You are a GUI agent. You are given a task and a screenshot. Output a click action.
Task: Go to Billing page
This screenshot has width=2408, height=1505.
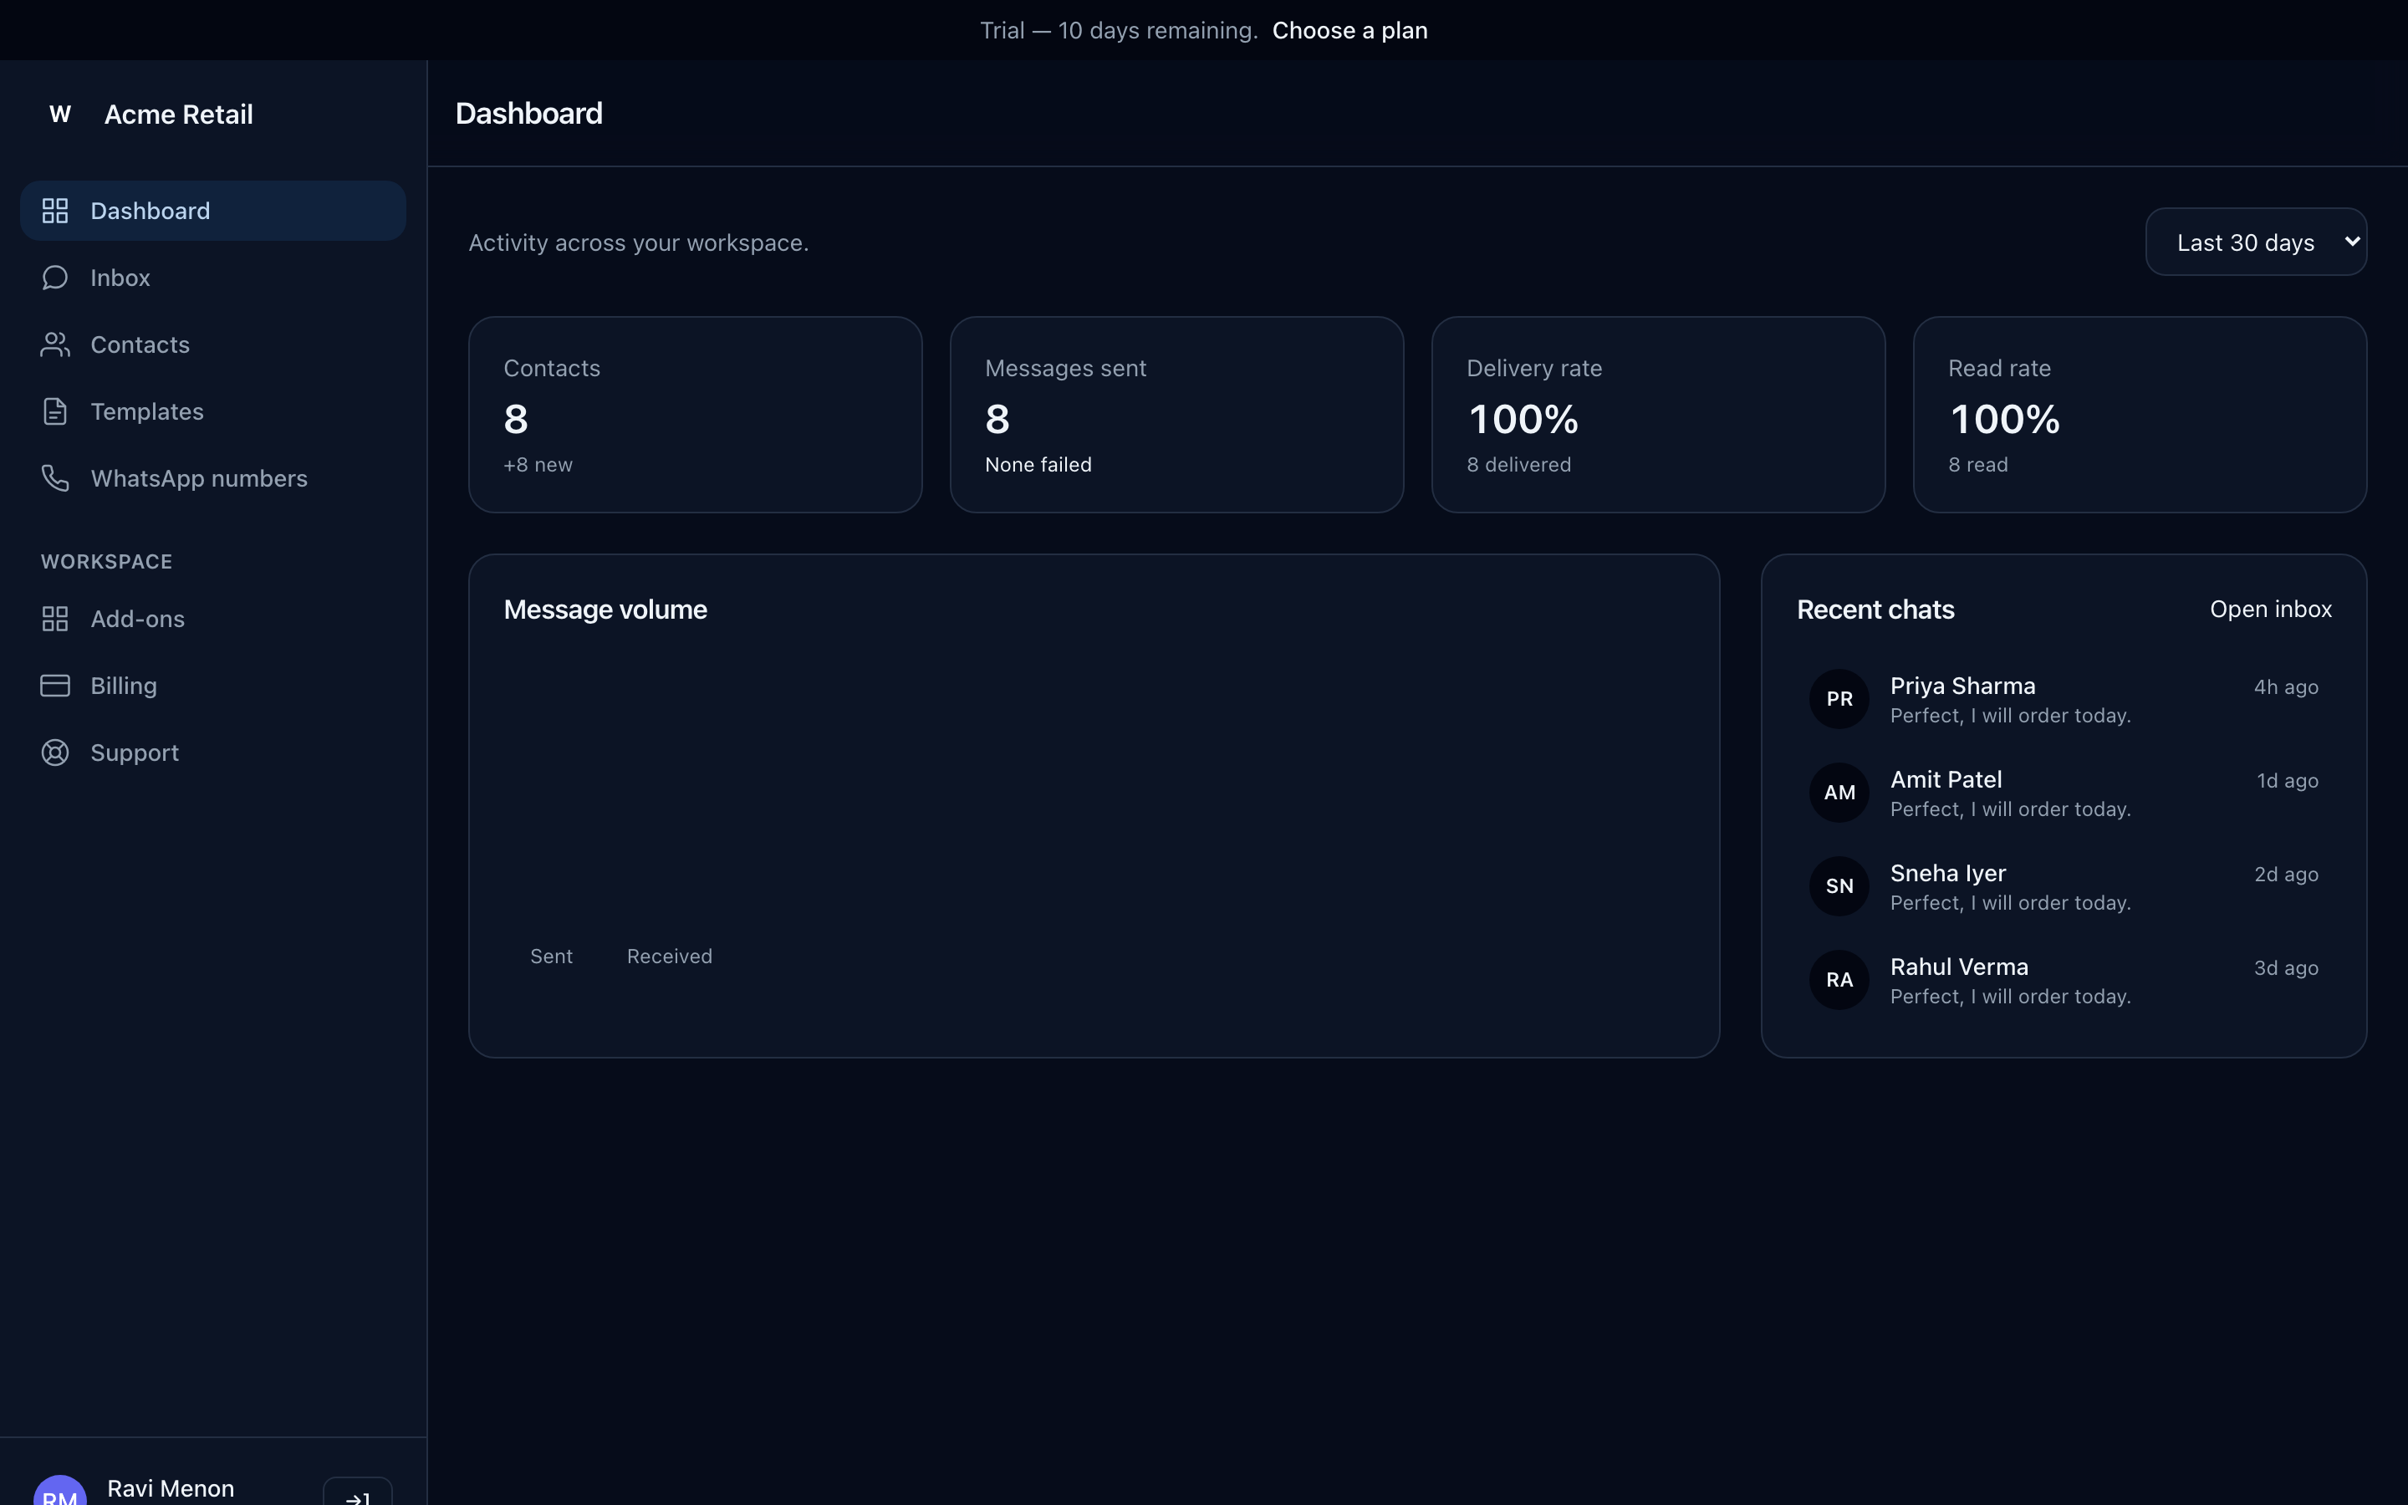[213, 686]
